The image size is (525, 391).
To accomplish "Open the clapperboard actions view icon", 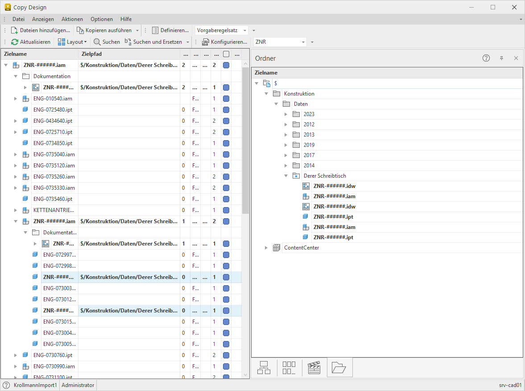I will [314, 368].
